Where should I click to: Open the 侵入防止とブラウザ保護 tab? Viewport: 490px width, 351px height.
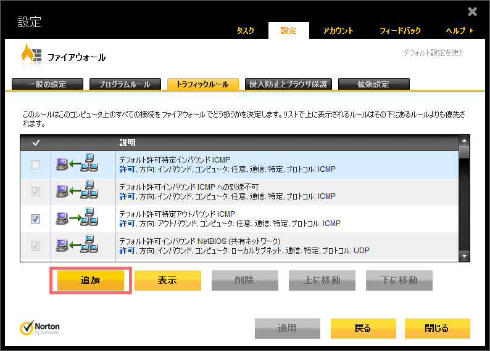[289, 84]
